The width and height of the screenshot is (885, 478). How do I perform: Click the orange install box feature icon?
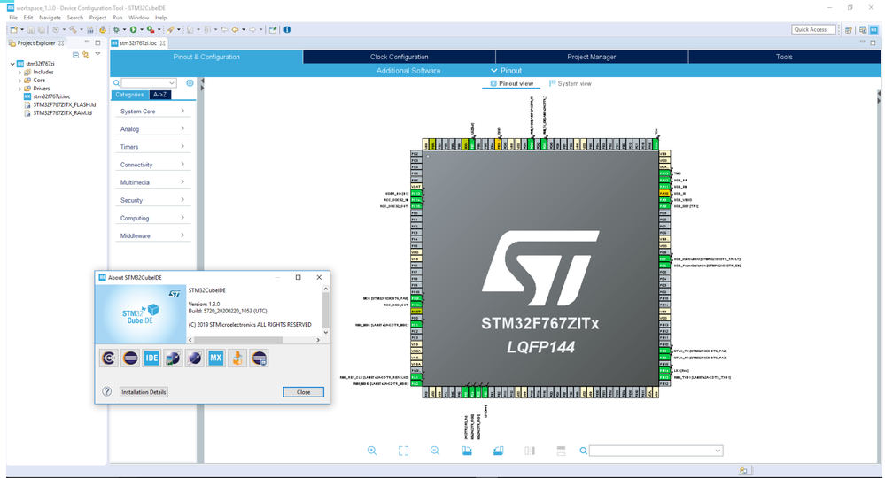tap(237, 358)
